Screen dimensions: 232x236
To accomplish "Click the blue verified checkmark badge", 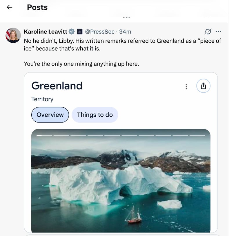I will tap(72, 32).
